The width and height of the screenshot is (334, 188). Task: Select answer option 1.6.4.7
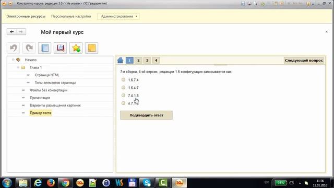(x=123, y=88)
